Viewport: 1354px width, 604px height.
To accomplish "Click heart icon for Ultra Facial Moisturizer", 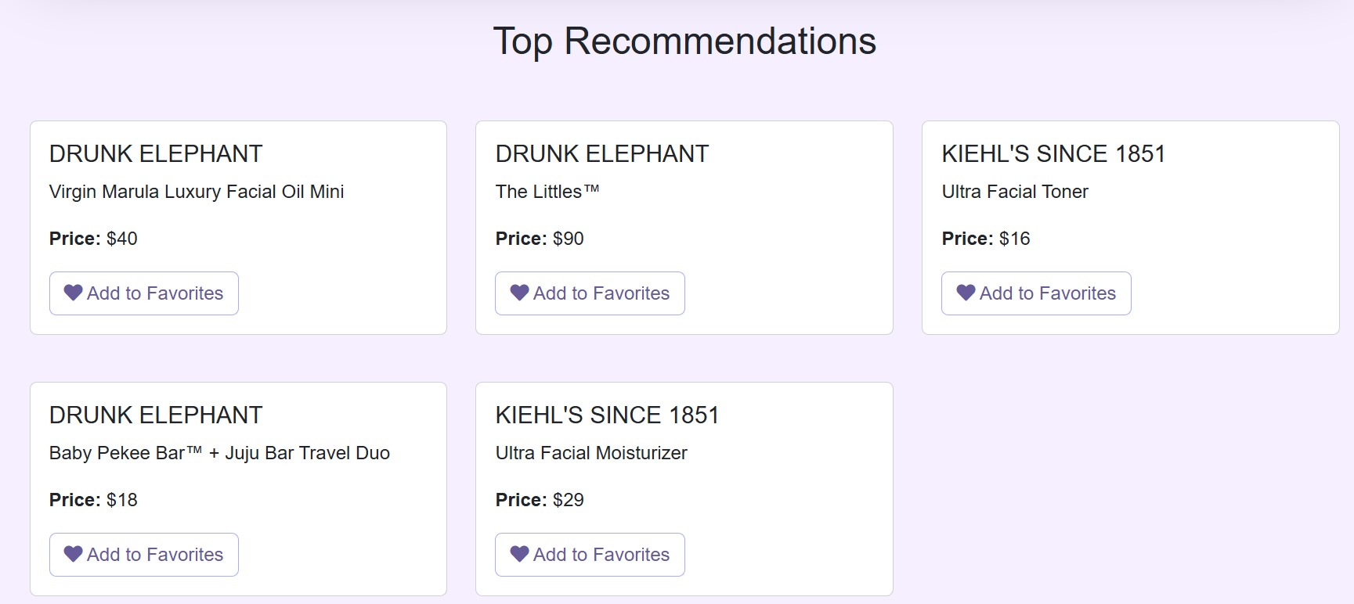I will [520, 554].
